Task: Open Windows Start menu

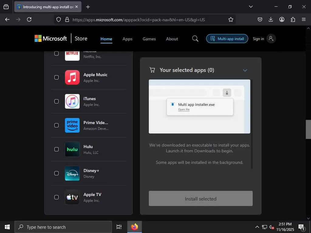Action: [7, 227]
